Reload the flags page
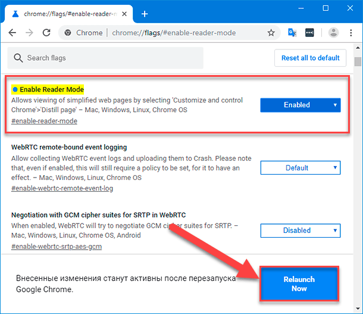 coord(46,33)
